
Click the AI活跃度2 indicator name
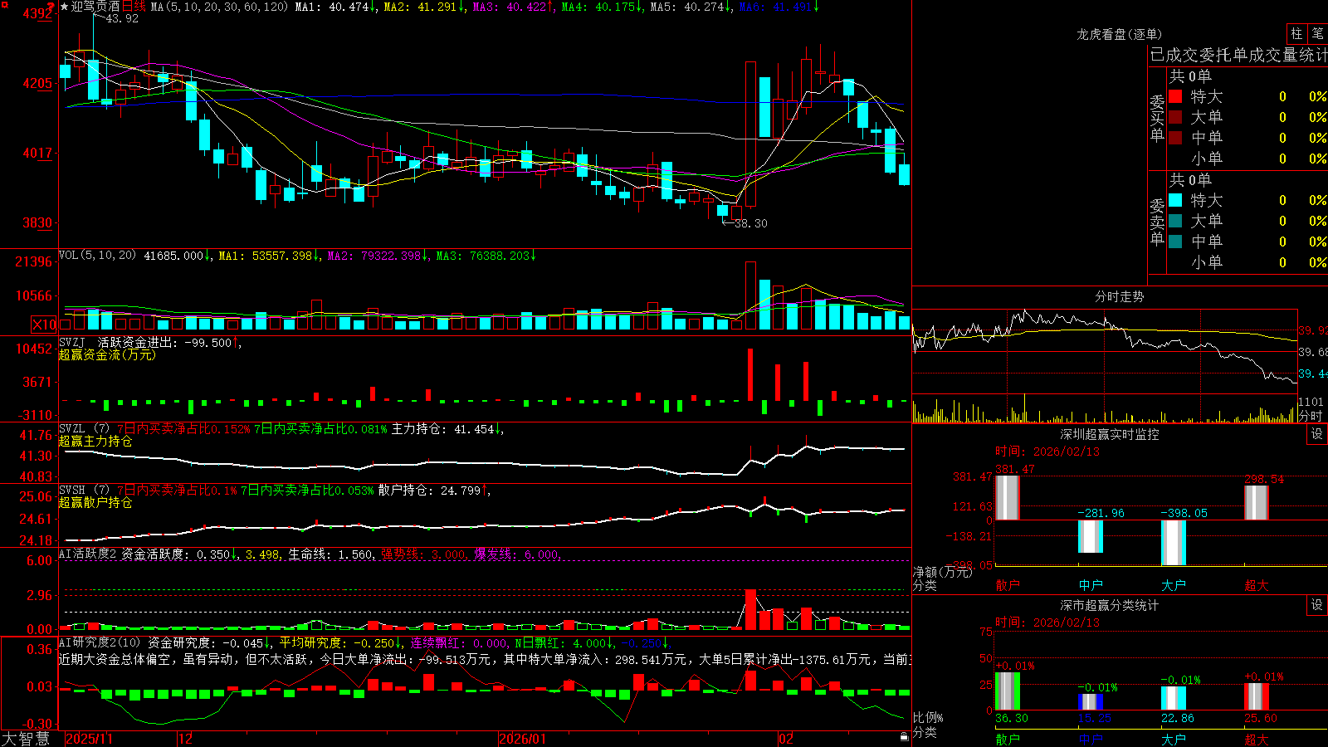click(x=88, y=554)
